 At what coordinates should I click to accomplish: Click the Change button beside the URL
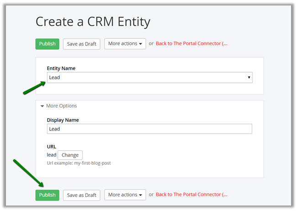[x=70, y=155]
